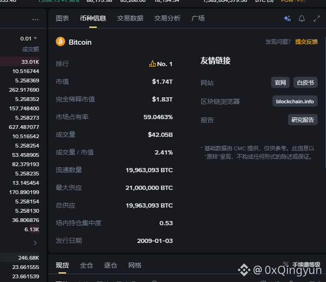Open the three-dots more menu

(x=35, y=20)
